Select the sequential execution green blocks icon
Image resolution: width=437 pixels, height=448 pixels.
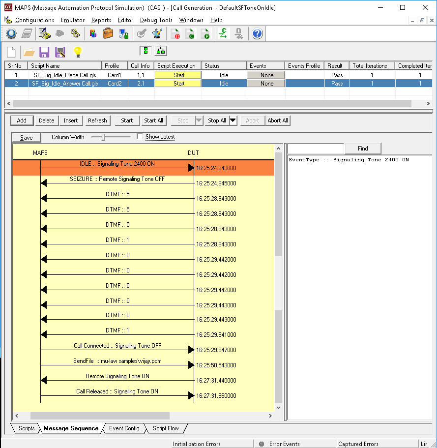[146, 51]
